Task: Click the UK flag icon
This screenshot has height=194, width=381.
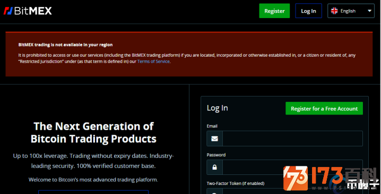Action: pos(334,11)
